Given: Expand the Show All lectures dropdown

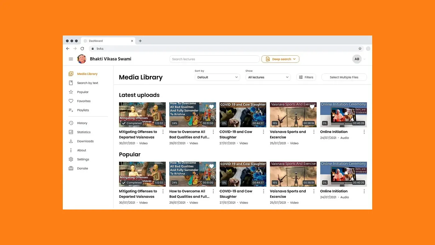Looking at the screenshot, I should point(268,77).
